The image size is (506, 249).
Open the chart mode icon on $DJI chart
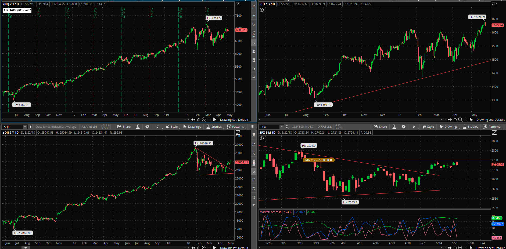(x=238, y=133)
